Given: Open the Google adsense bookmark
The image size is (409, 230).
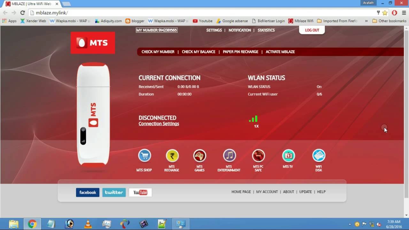Looking at the screenshot, I should [232, 21].
